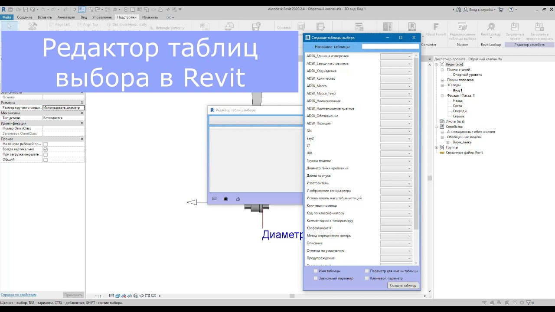Viewport: 555px width, 312px height.
Task: Toggle the На основе рабочей плоскости checkbox
Action: tap(46, 144)
